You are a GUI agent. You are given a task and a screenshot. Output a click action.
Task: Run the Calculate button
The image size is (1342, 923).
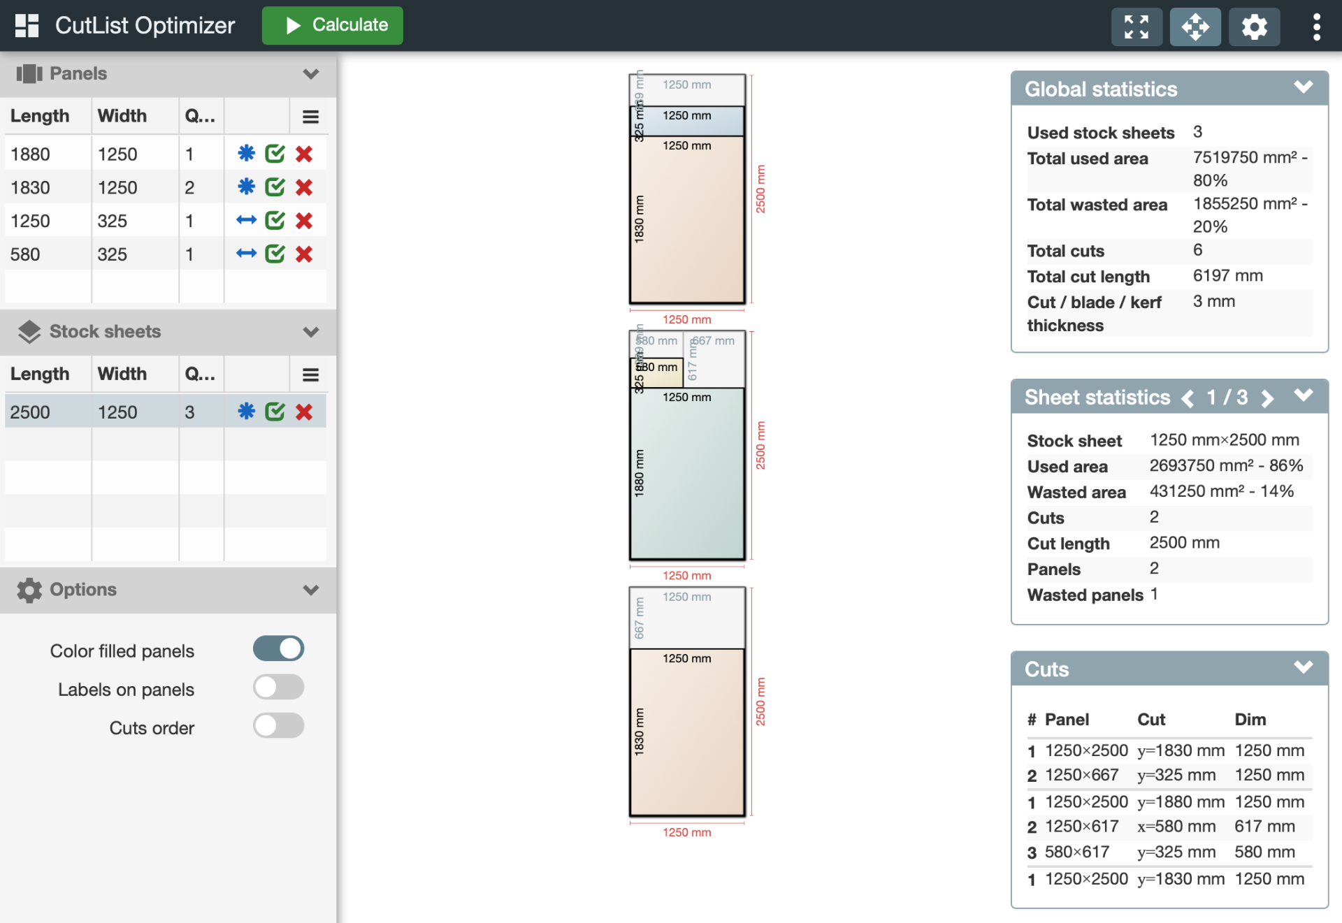point(333,25)
